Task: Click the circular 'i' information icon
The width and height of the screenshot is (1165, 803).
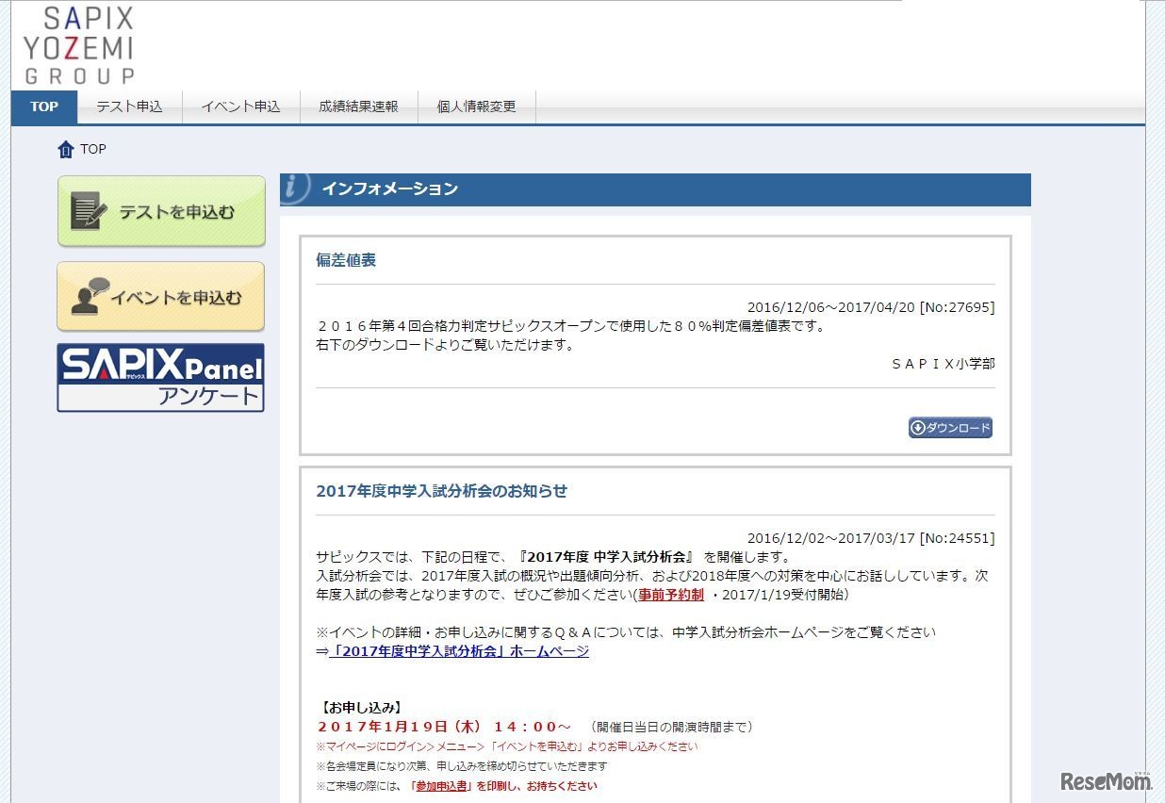Action: [x=294, y=188]
